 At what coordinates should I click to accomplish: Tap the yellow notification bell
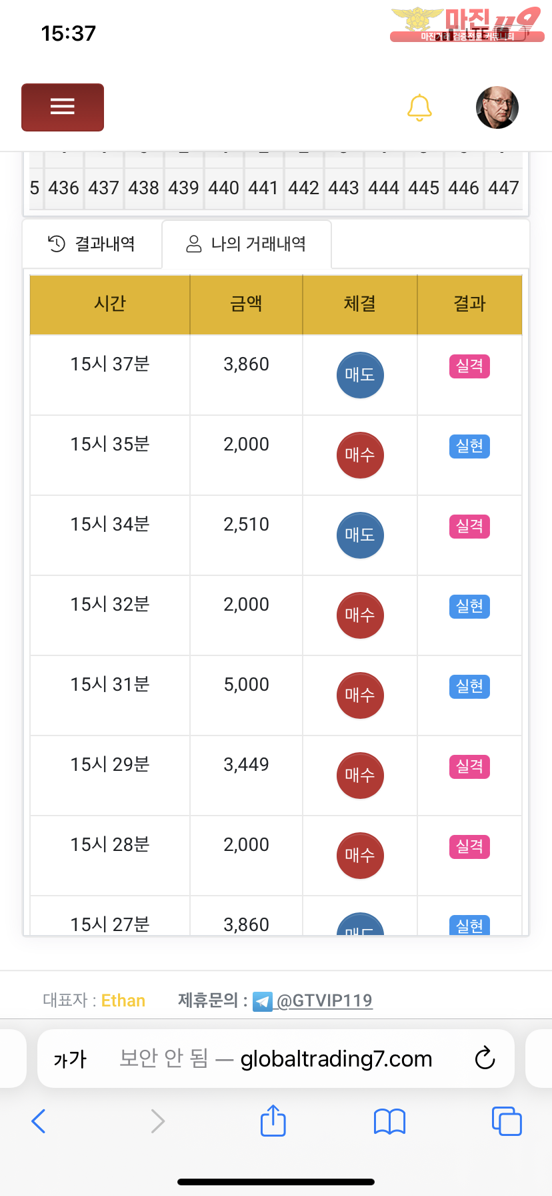(x=419, y=107)
